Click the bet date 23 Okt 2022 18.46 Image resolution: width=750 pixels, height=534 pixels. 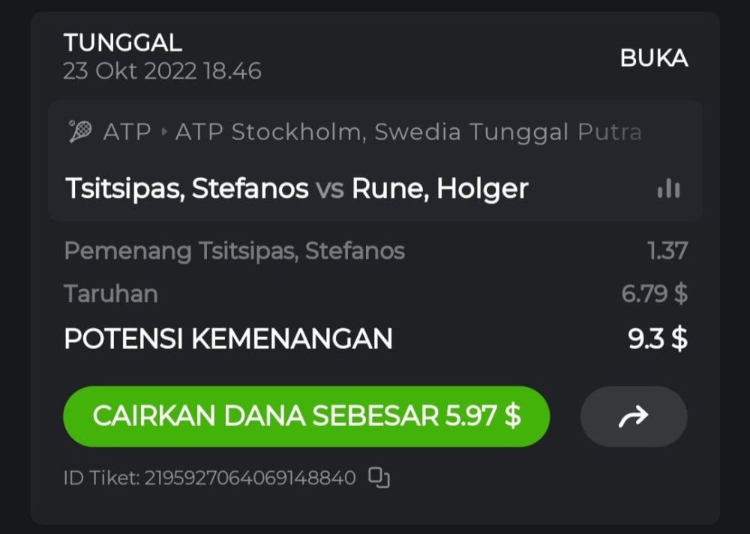click(162, 71)
